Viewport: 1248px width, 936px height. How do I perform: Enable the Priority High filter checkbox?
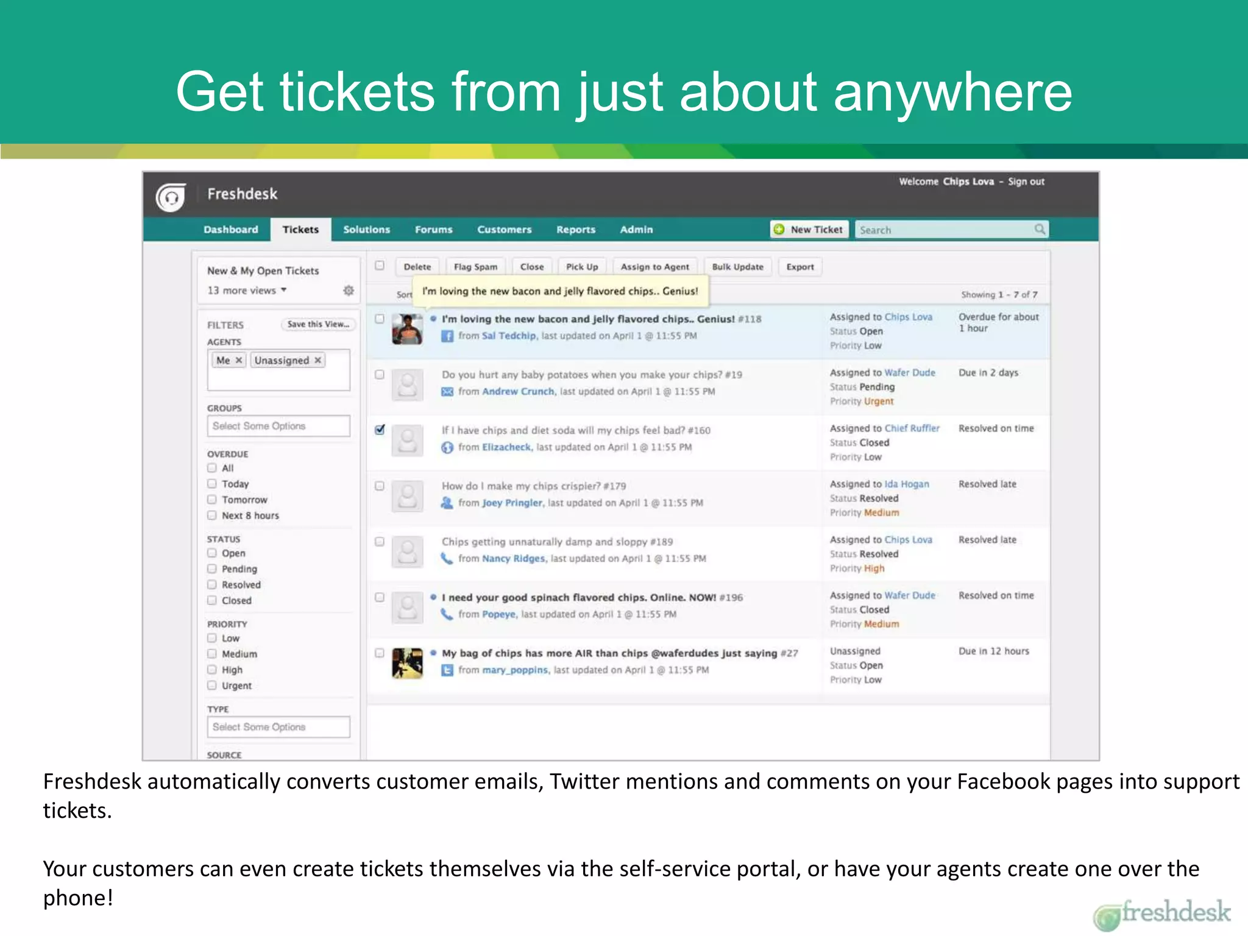212,669
